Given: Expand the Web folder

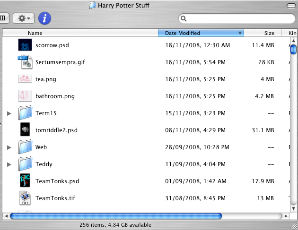Looking at the screenshot, I should 9,147.
